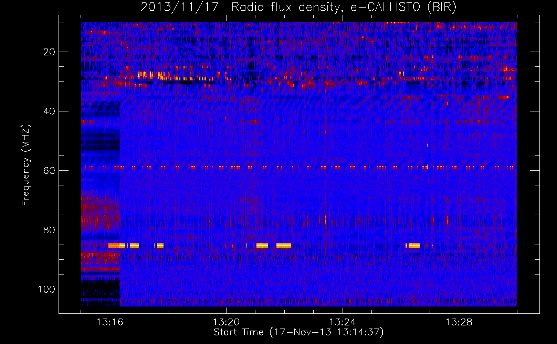Click the "Frequency (MHZ)" axis label
Image resolution: width=557 pixels, height=344 pixels.
pos(26,165)
